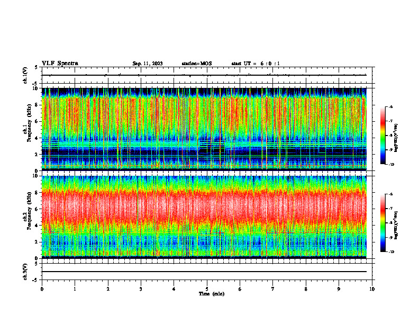Click the ch.1 voltage waveform trace
The width and height of the screenshot is (419, 324).
(204, 75)
